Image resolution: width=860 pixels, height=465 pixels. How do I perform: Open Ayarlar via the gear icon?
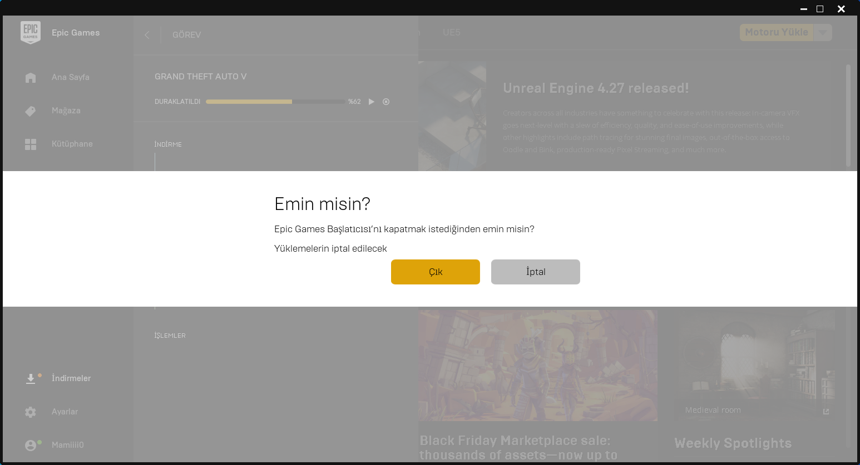click(31, 412)
